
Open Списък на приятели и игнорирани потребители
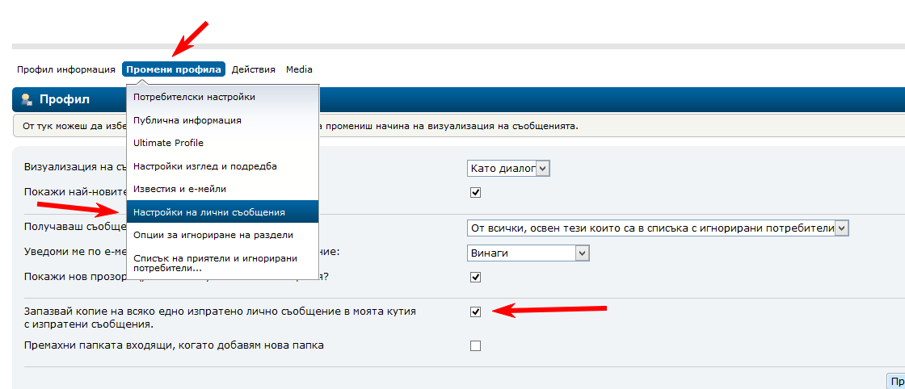(216, 262)
